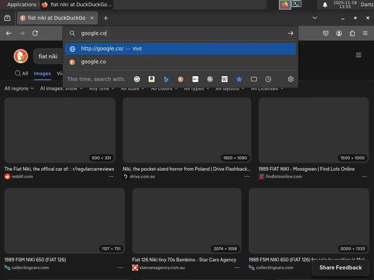Open the Firefox account icon

click(339, 33)
